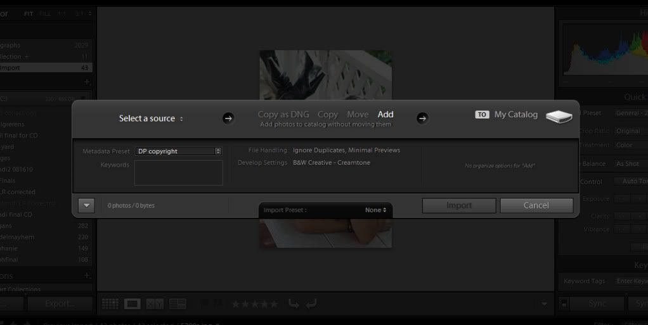The image size is (648, 325).
Task: Click the Sync button in the right panel
Action: click(x=597, y=304)
